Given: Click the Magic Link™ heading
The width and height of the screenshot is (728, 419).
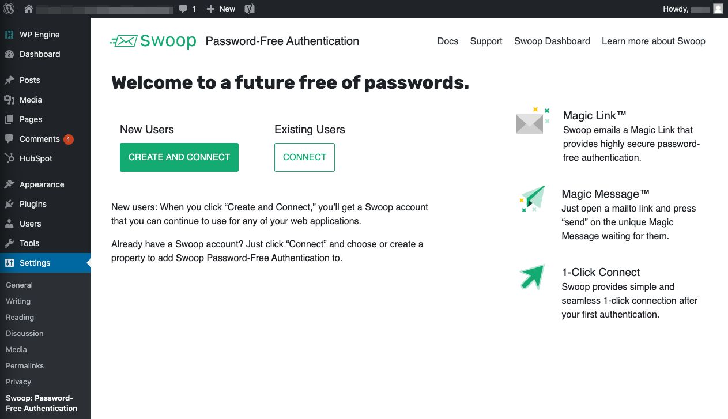Looking at the screenshot, I should tap(595, 115).
